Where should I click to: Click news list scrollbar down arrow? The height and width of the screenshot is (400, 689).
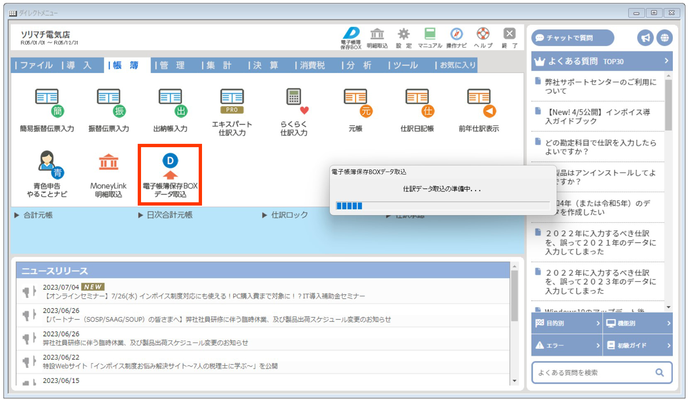pos(515,381)
